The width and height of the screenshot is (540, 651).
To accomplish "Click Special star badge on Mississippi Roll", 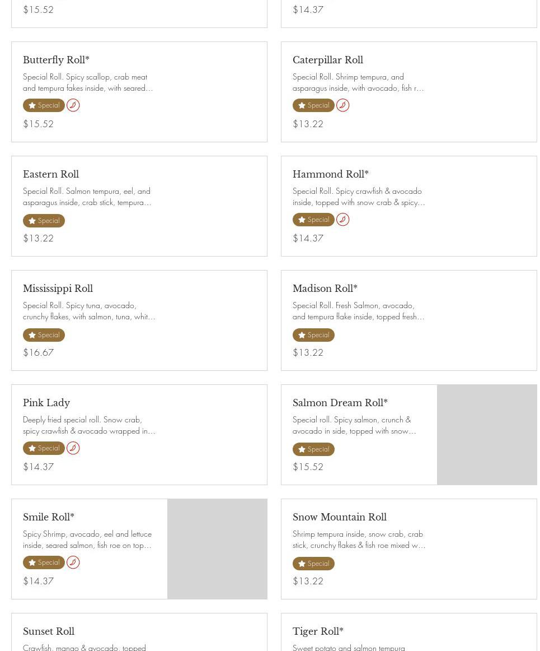I will (x=44, y=335).
